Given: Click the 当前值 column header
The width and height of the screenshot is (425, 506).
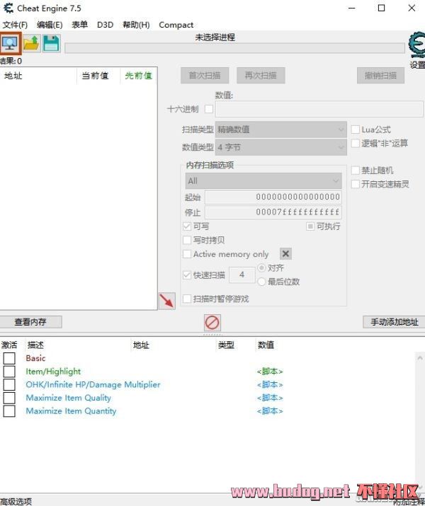Looking at the screenshot, I should click(98, 76).
